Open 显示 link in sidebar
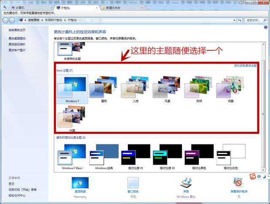 coord(11,184)
